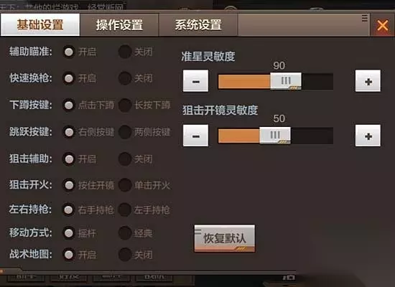Decrease 准星灵敏度 with the minus button
This screenshot has width=395, height=287.
click(196, 81)
